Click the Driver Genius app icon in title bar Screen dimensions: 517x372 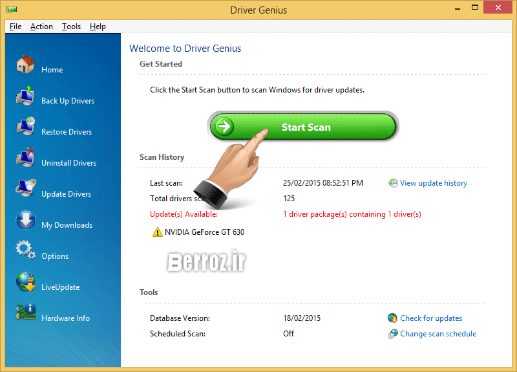[12, 10]
